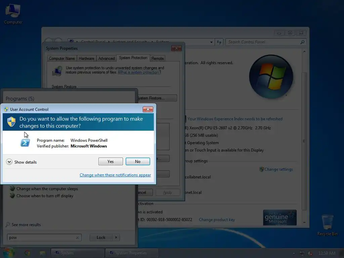Click Apply button in System Properties

click(168, 192)
